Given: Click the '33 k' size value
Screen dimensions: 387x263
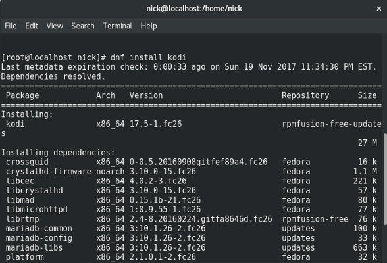Looking at the screenshot, I should coord(367,238).
